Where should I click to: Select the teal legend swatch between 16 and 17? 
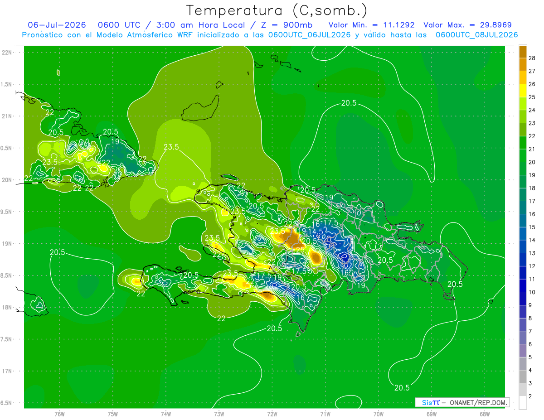tap(523, 208)
